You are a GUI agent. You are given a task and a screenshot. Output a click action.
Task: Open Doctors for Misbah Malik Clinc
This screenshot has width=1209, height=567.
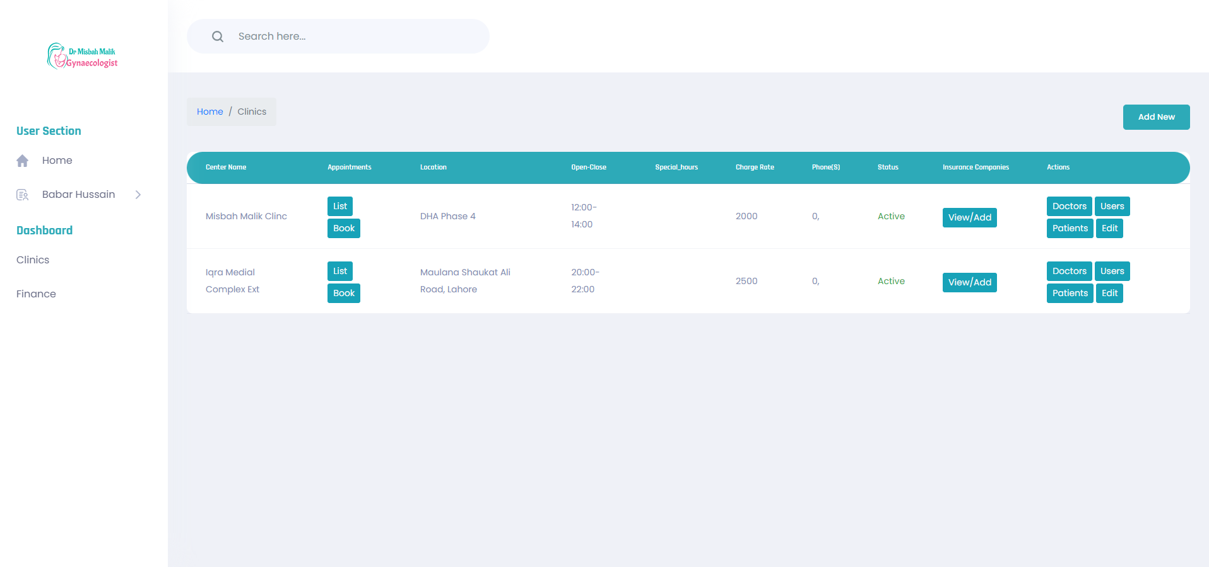point(1069,206)
